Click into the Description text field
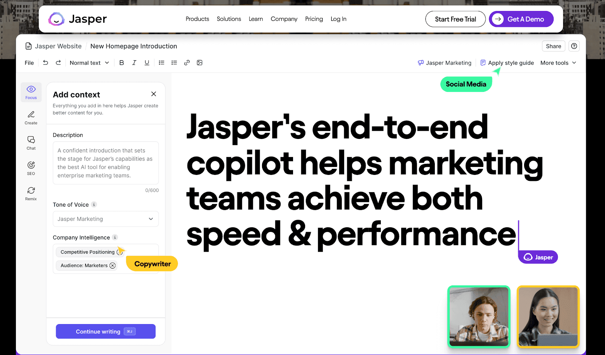This screenshot has width=605, height=355. pos(105,163)
